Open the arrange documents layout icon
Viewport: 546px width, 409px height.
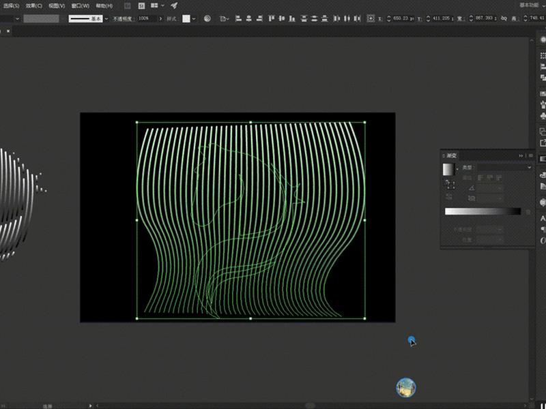click(x=157, y=5)
